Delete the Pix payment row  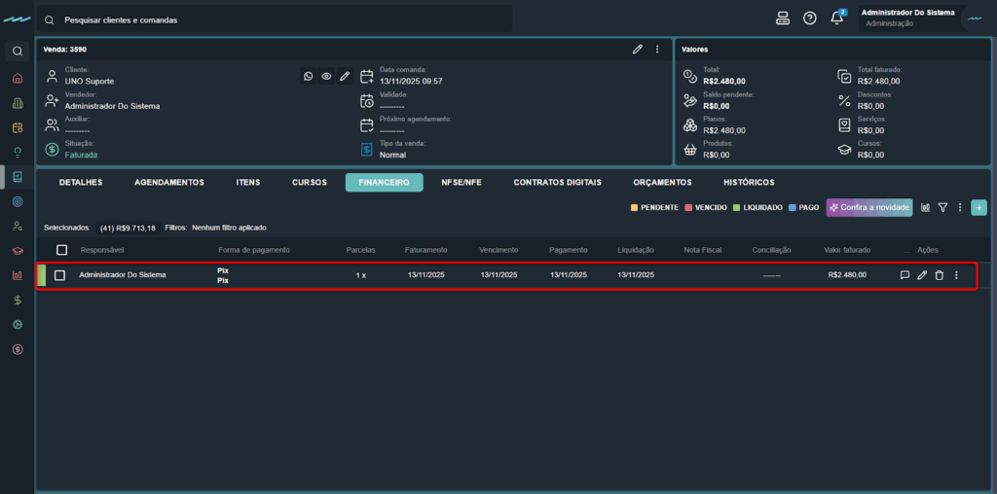coord(939,275)
